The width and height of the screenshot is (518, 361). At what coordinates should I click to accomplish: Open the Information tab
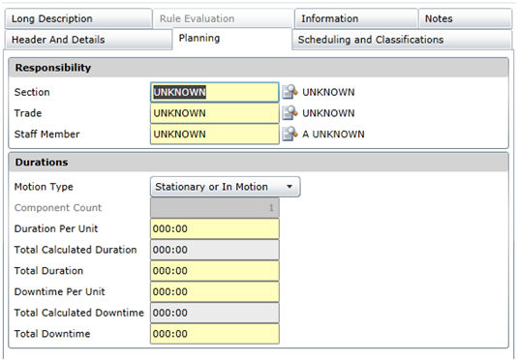click(356, 18)
